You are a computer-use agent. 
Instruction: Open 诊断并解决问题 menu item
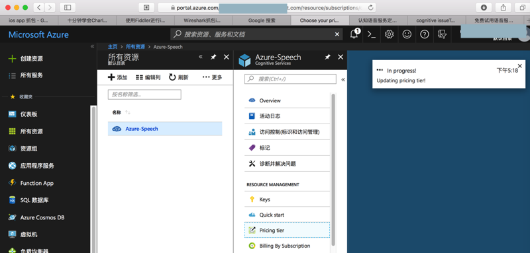pos(287,164)
